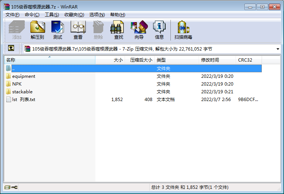Image resolution: width=284 pixels, height=194 pixels.
Task: Click the WinRAR title bar icon
Action: (x=7, y=7)
